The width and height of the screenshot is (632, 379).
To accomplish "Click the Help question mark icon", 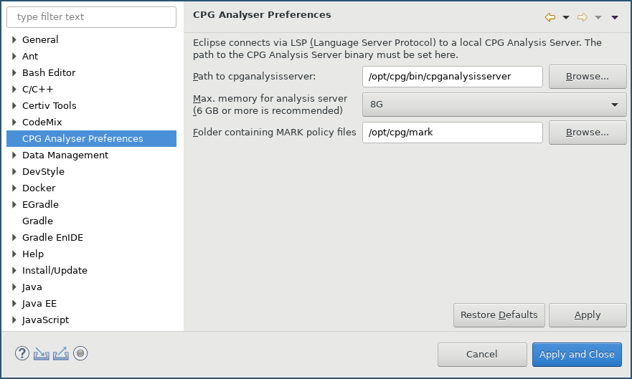I will (22, 353).
